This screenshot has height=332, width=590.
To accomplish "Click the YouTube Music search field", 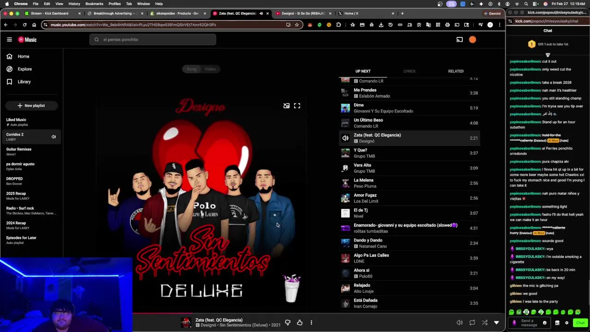I will tap(153, 40).
